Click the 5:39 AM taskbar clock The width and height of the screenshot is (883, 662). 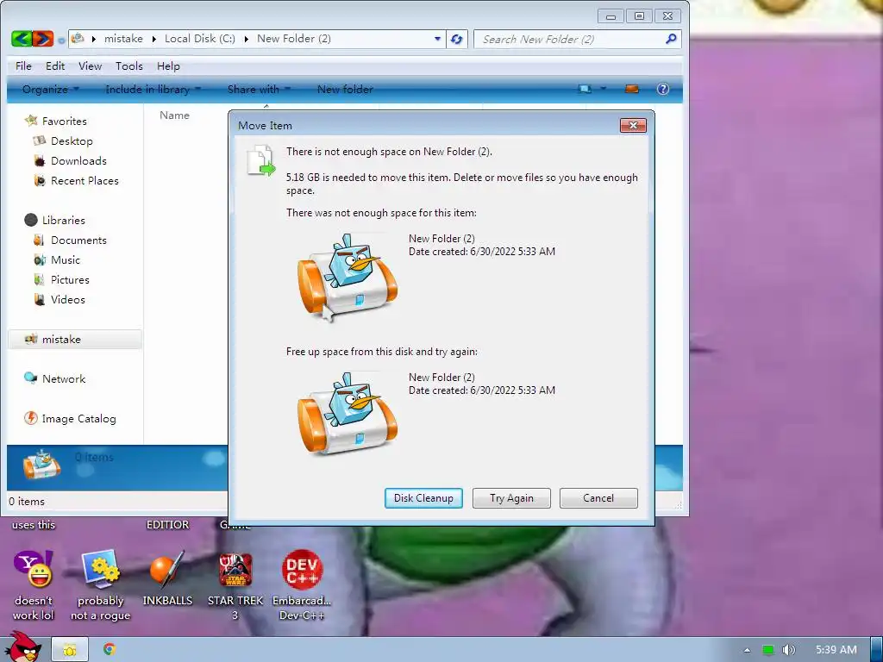tap(836, 650)
